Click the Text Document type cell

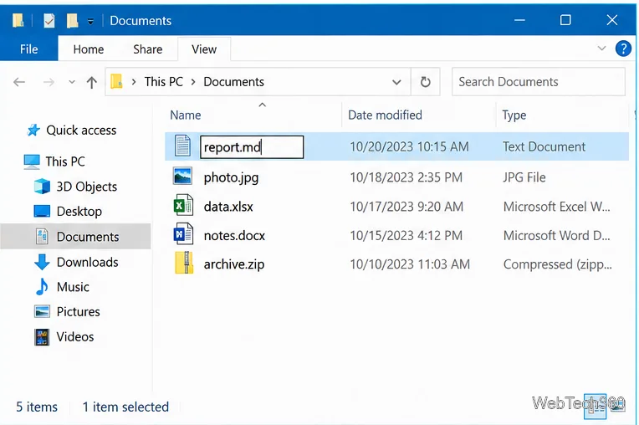pos(544,146)
